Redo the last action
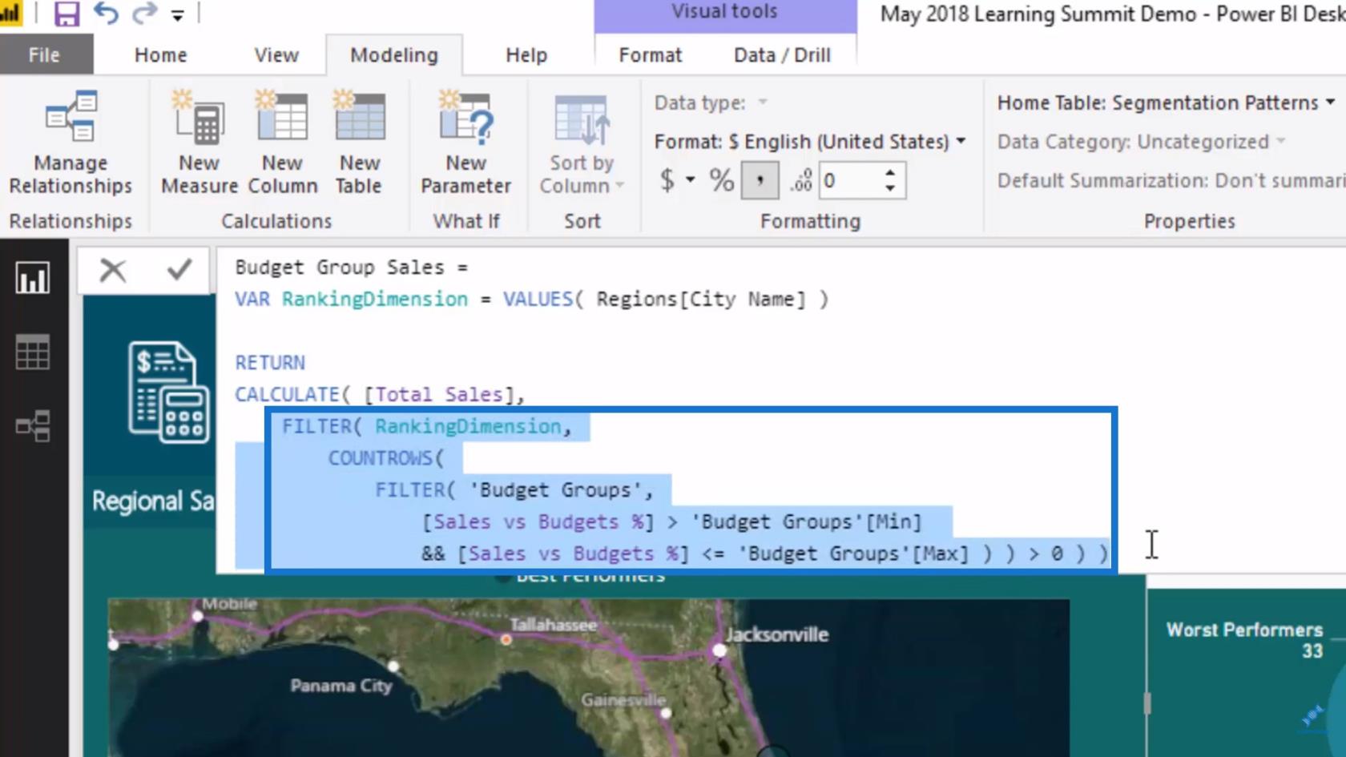This screenshot has height=757, width=1346. pyautogui.click(x=144, y=14)
